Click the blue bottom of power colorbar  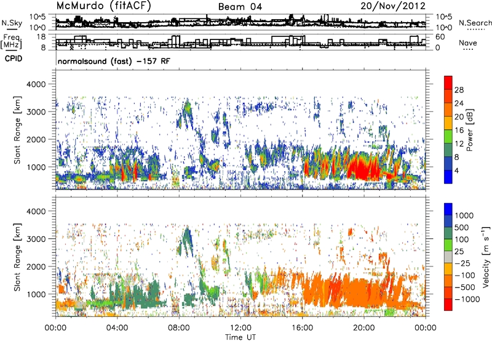(x=448, y=177)
